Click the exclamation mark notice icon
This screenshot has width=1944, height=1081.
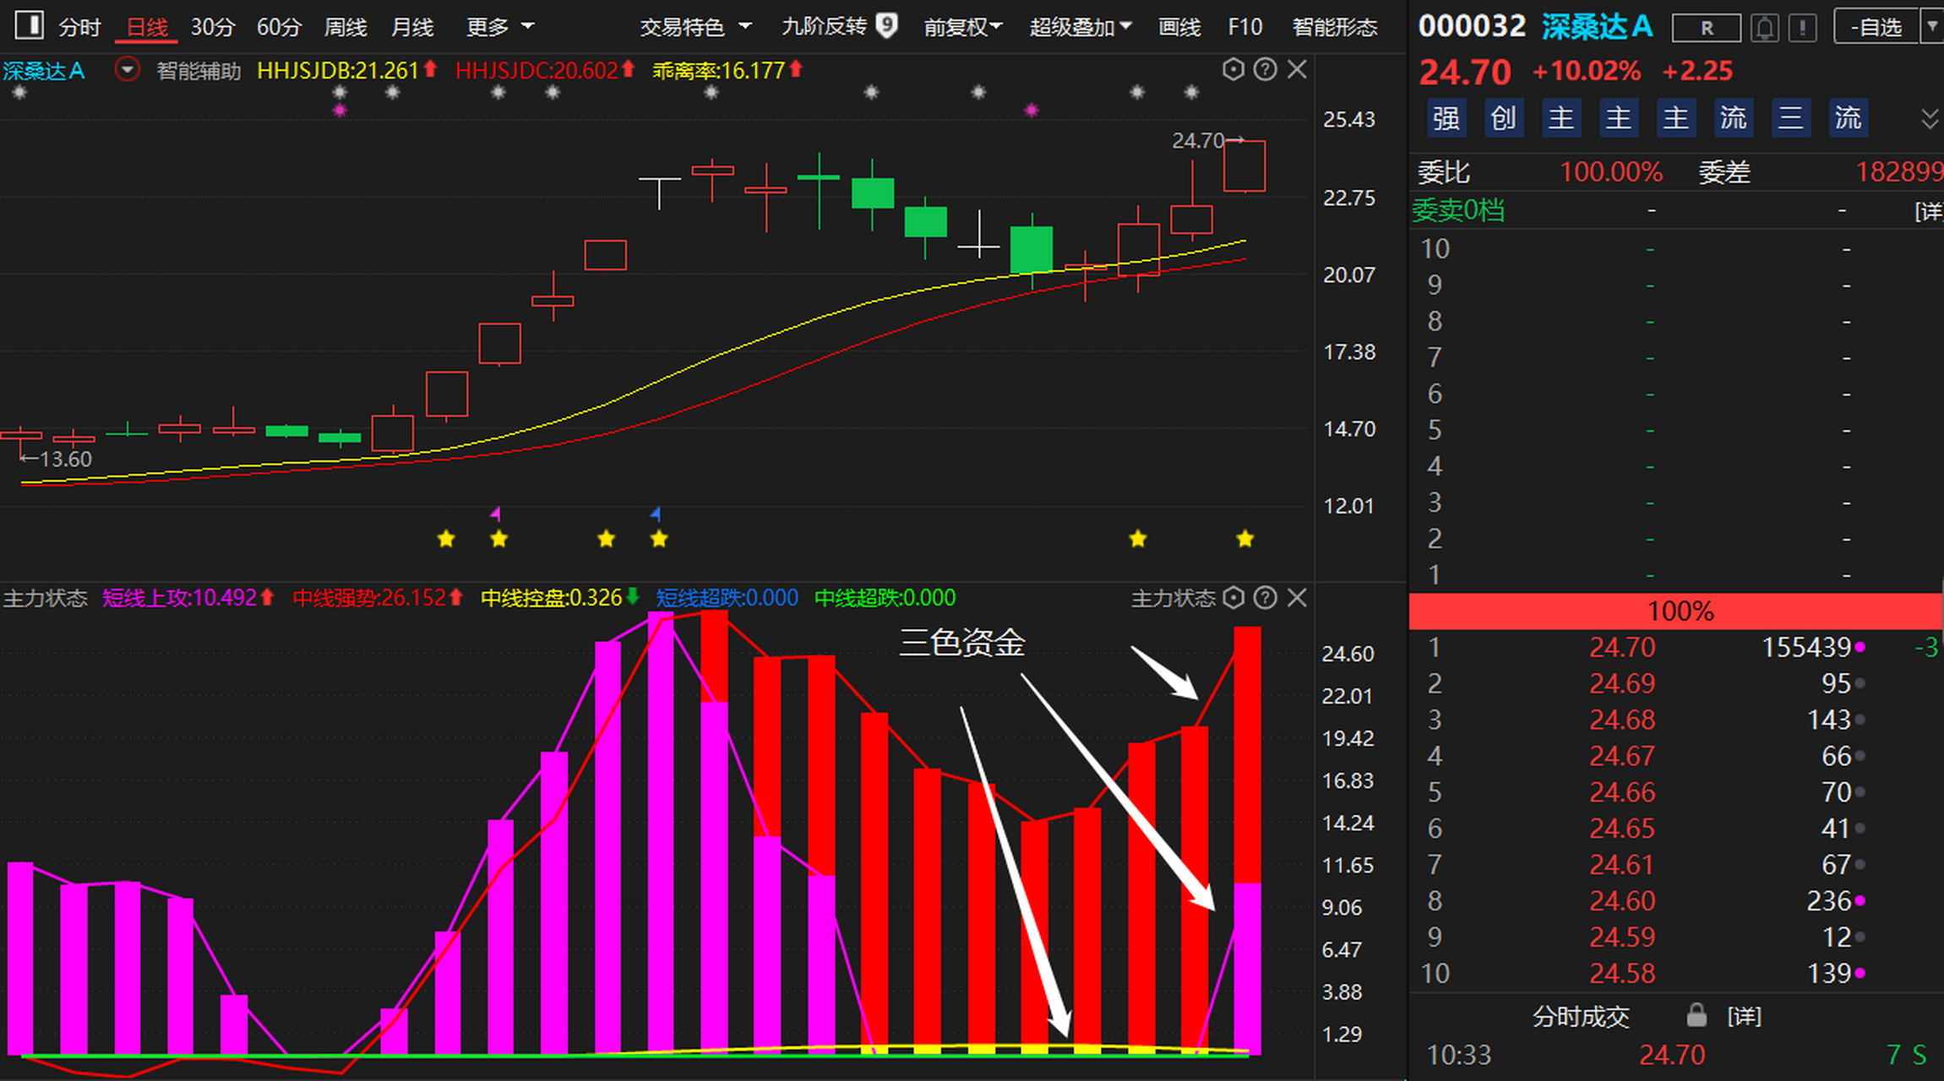1802,28
